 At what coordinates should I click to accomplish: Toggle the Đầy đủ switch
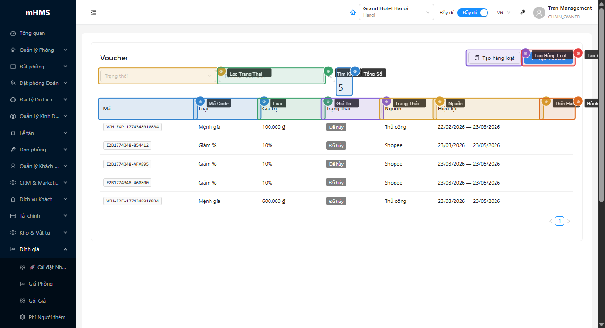click(472, 13)
